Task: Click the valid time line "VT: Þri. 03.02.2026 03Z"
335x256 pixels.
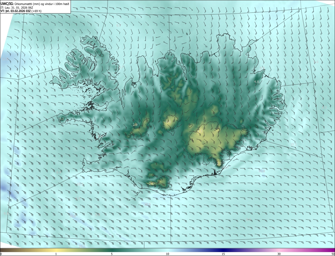Action: click(15, 11)
